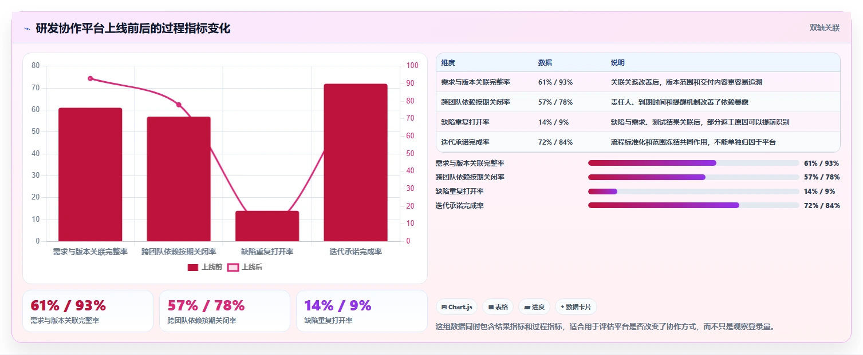Click x-axis label 缺陷重复打开率
This screenshot has width=863, height=355.
(x=267, y=252)
